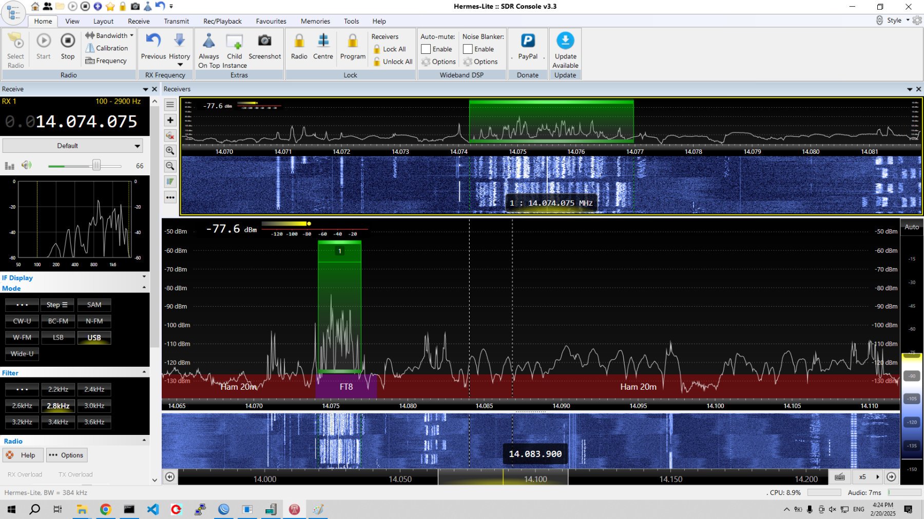Click the Stop radio icon
This screenshot has height=519, width=924.
click(68, 41)
